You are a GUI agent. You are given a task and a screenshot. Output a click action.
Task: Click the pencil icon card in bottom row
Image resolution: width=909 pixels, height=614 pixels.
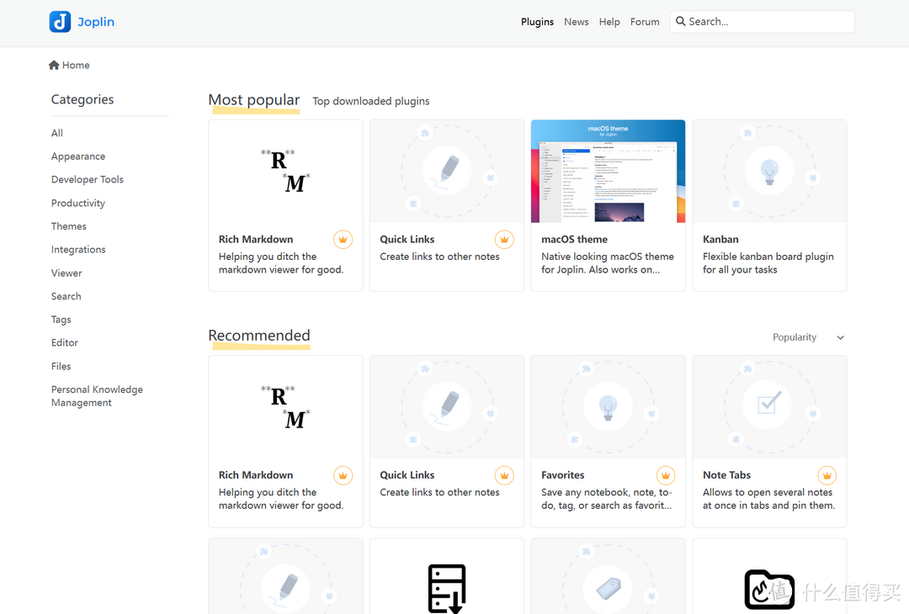click(x=286, y=589)
